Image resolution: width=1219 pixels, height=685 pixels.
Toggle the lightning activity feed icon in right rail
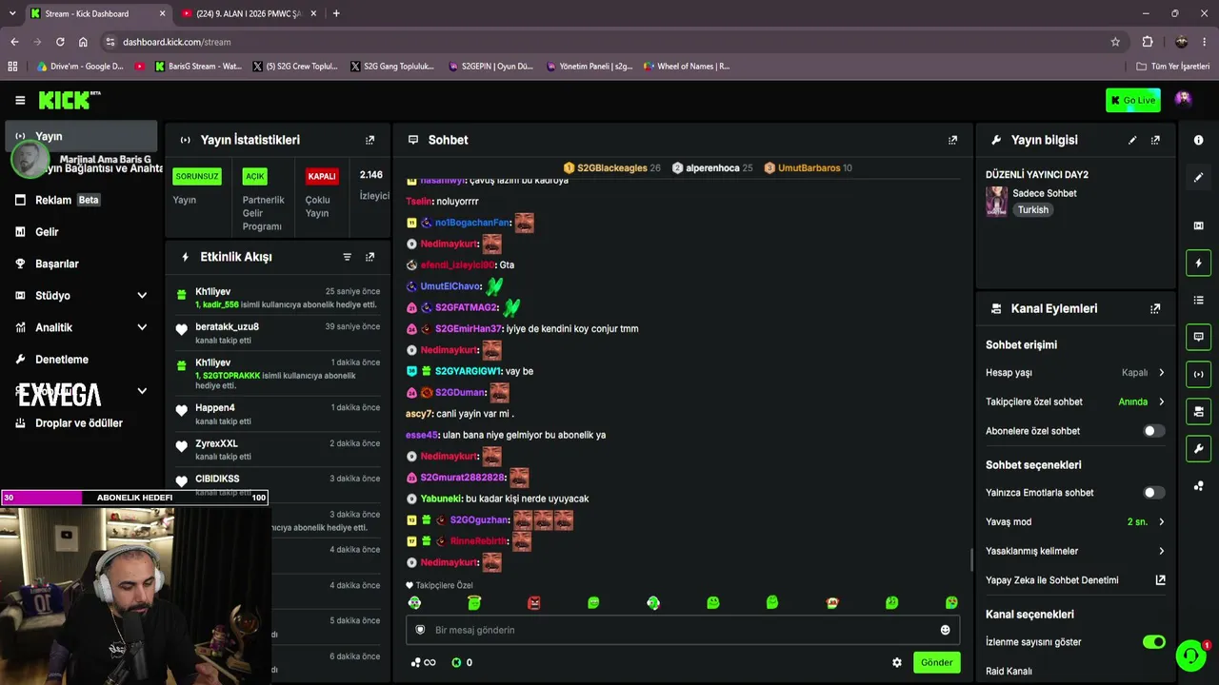(1198, 263)
